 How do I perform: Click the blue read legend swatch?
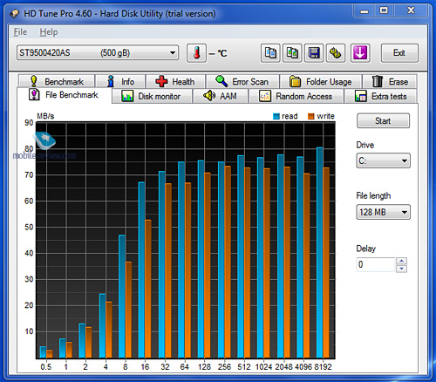(x=276, y=116)
